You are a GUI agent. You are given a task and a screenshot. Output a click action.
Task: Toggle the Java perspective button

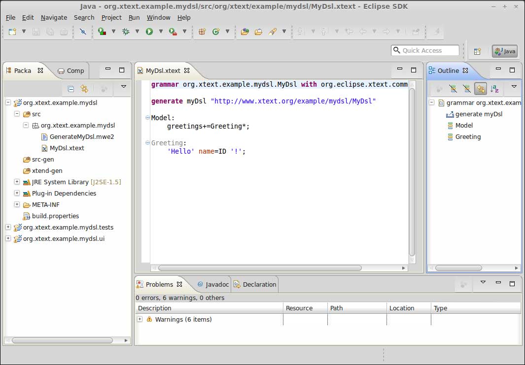pos(504,51)
